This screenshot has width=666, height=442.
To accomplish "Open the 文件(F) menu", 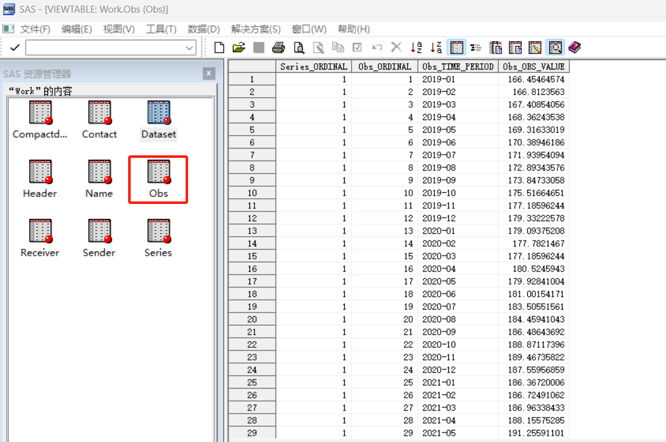I will [x=35, y=29].
